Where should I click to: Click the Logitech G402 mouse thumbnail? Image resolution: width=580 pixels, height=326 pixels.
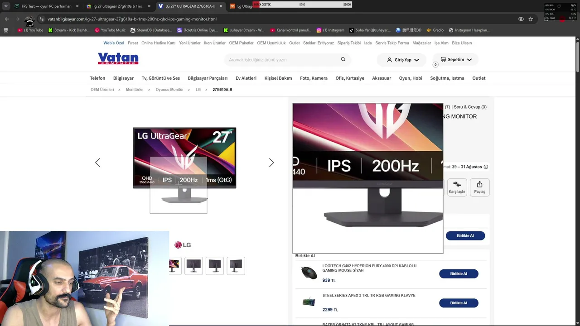tap(309, 273)
